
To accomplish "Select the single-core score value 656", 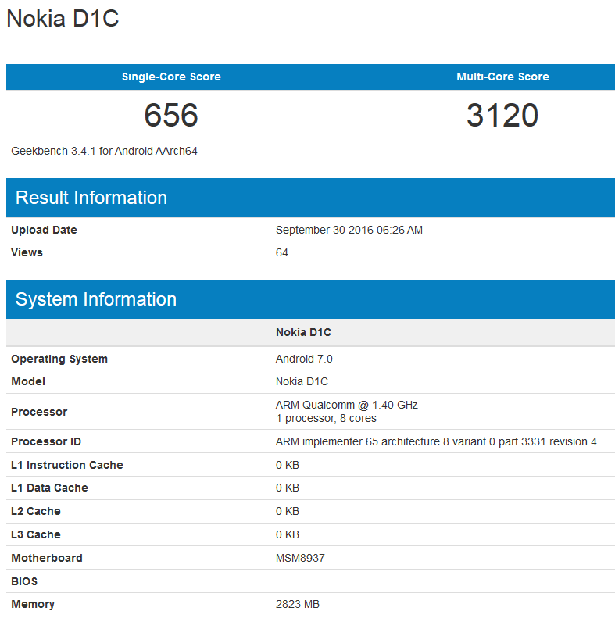I will click(171, 116).
